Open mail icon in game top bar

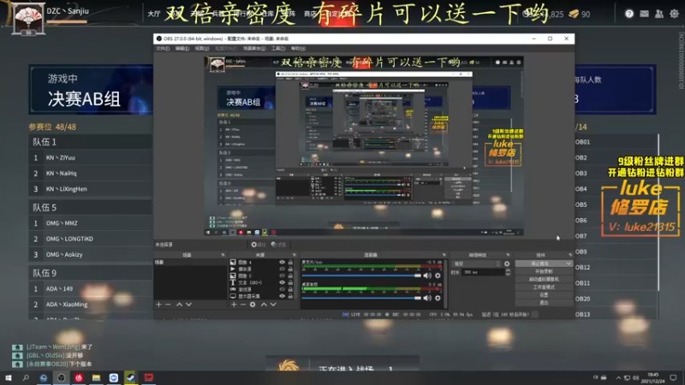pyautogui.click(x=644, y=14)
